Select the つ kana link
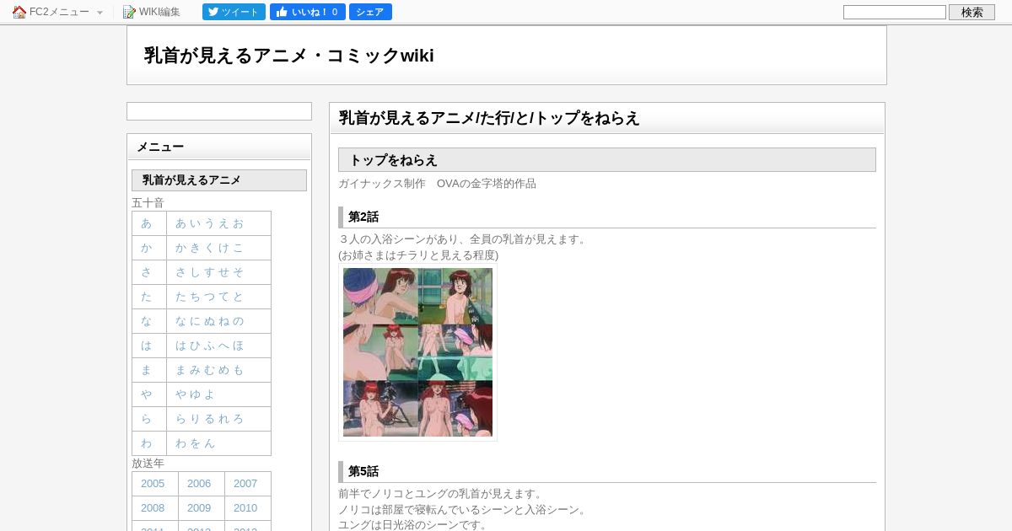 point(209,297)
